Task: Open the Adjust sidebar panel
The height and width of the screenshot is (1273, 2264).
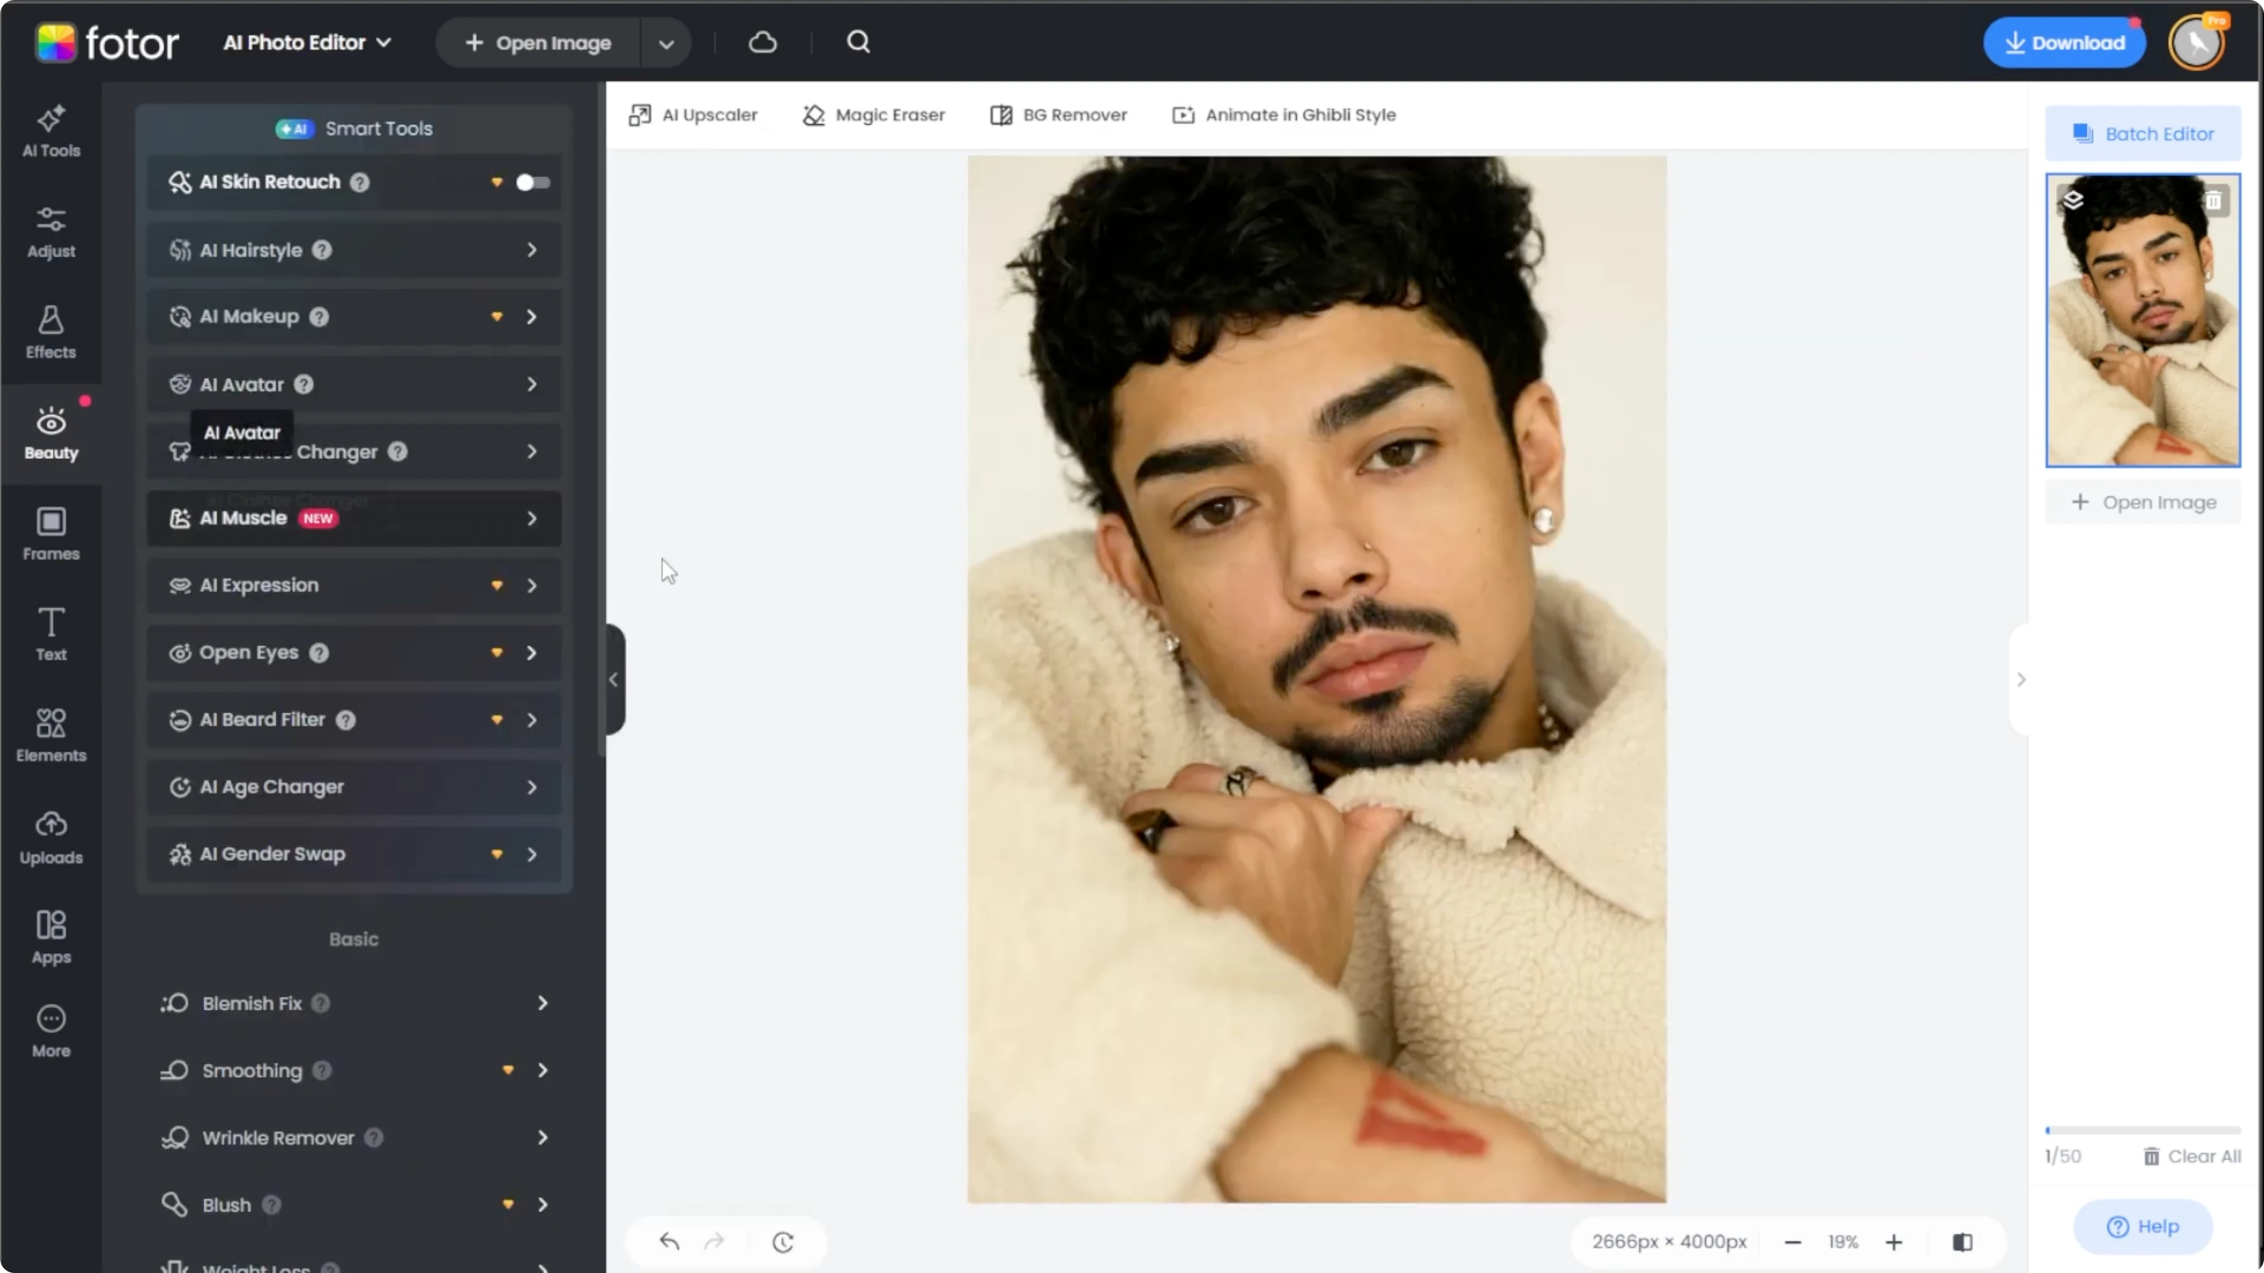Action: click(x=51, y=233)
